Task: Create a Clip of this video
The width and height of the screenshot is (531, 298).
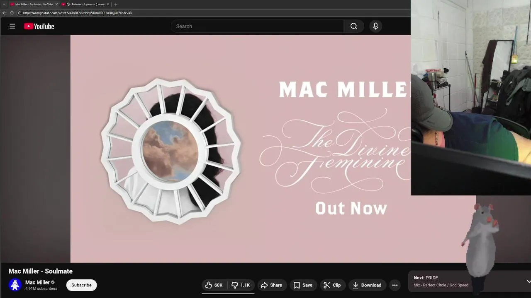Action: (x=332, y=285)
